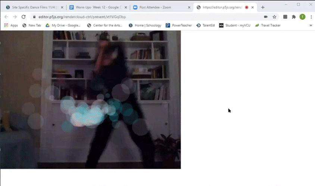
Task: Open the grid extension icon
Action: click(x=285, y=17)
